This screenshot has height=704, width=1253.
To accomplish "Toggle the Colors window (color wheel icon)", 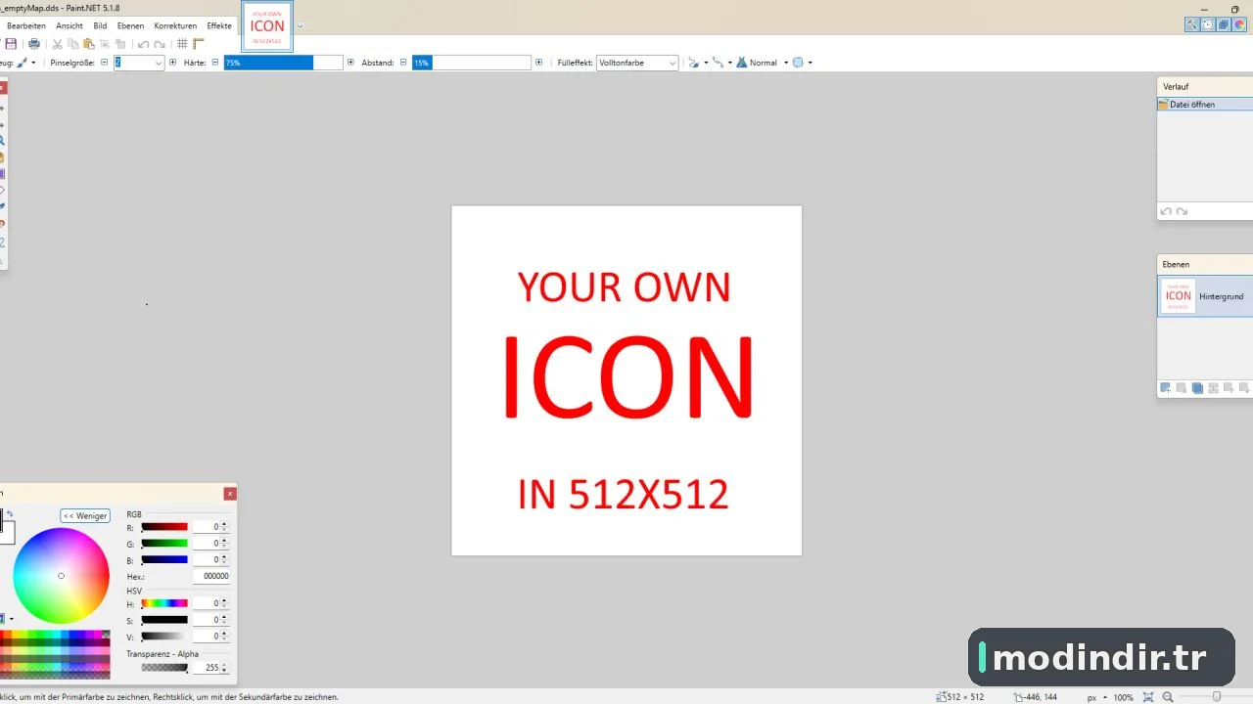I will (x=1239, y=25).
